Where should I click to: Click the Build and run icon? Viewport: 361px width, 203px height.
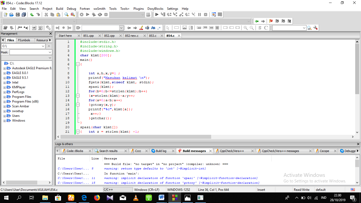coord(94,15)
